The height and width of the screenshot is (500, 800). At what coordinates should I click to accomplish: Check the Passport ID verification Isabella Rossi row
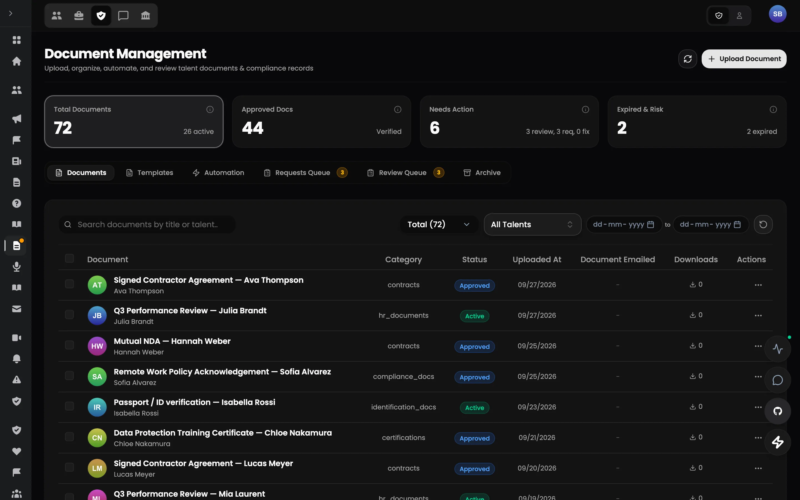point(69,406)
